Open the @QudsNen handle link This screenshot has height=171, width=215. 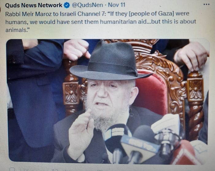click(87, 5)
